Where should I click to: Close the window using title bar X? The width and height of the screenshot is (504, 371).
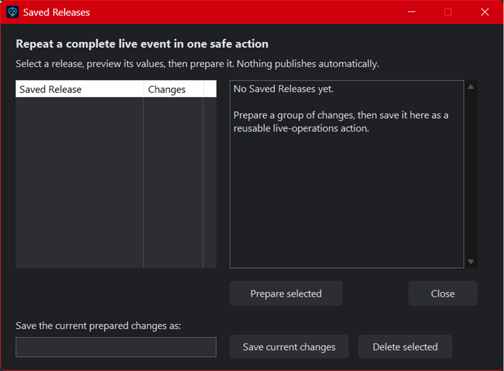coord(485,12)
